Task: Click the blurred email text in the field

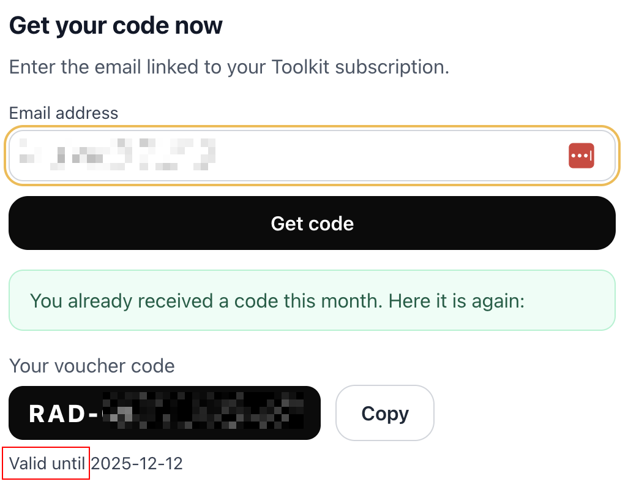Action: (x=116, y=154)
